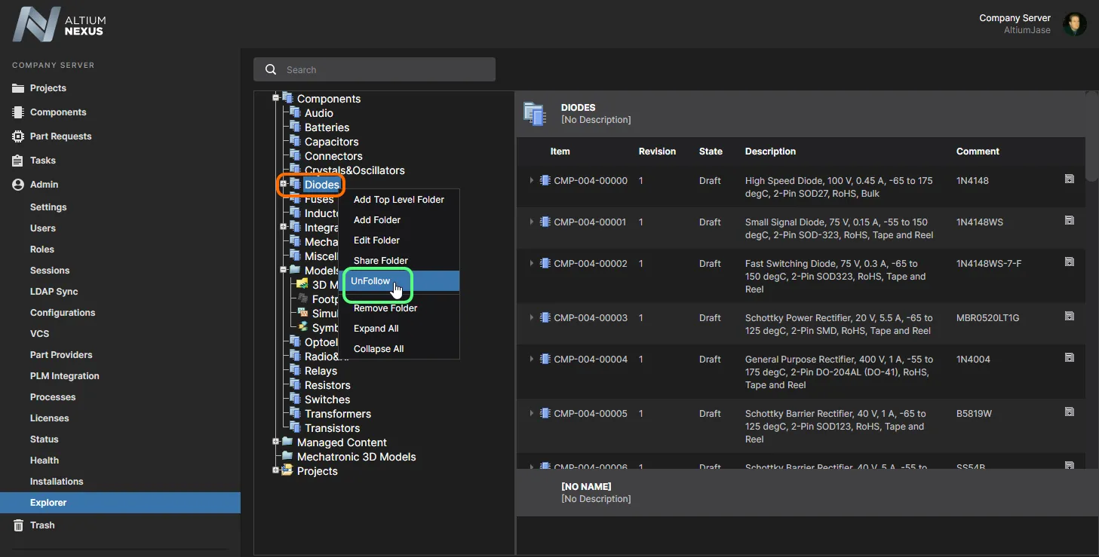Open the PLM Integration page
The width and height of the screenshot is (1099, 557).
65,376
